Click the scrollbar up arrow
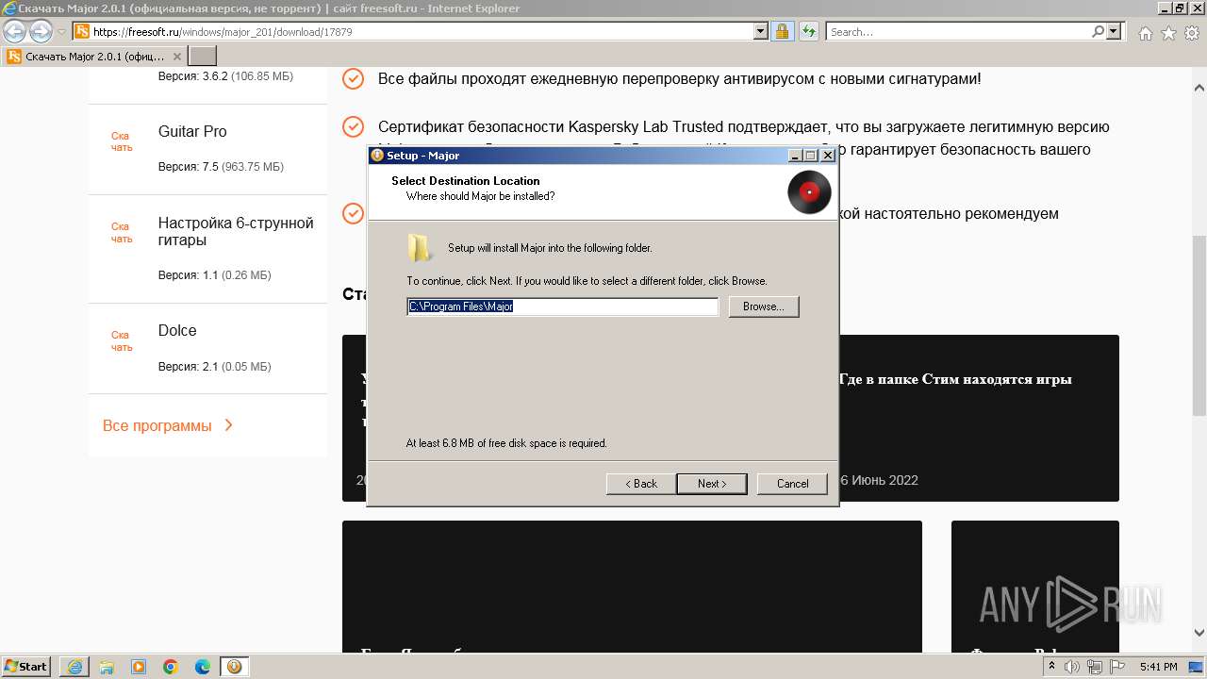Viewport: 1207px width, 679px height. [1199, 88]
